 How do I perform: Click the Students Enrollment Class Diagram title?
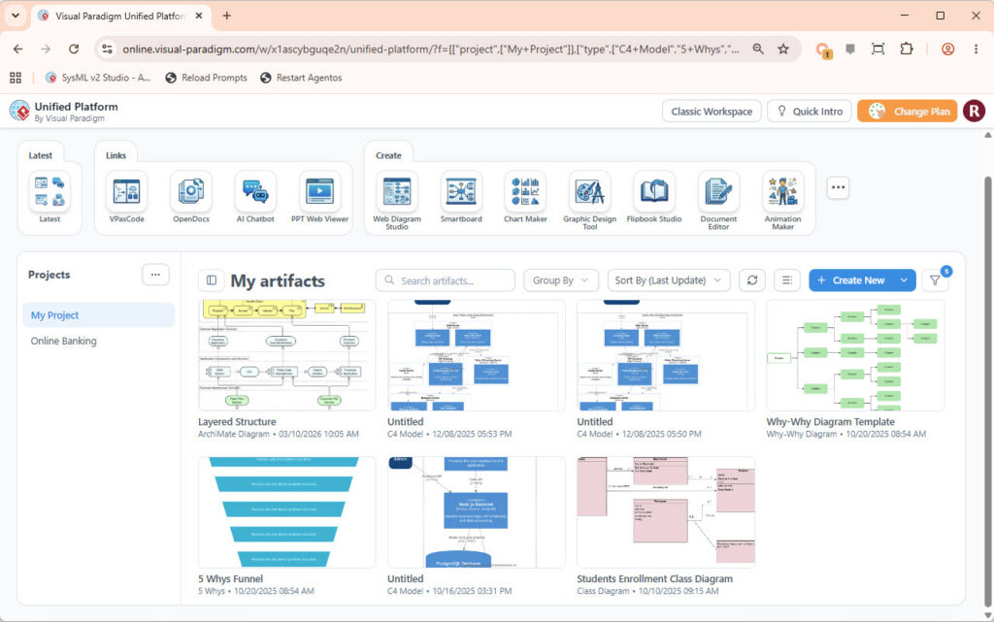(x=654, y=578)
